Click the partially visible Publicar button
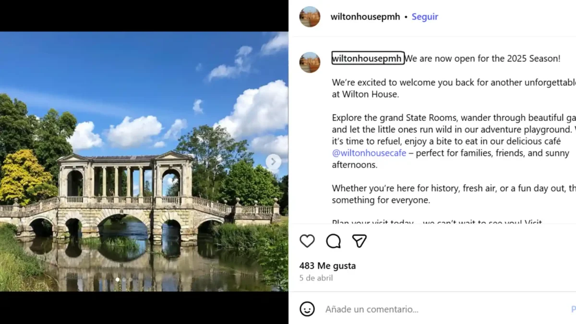The image size is (576, 324). [573, 310]
